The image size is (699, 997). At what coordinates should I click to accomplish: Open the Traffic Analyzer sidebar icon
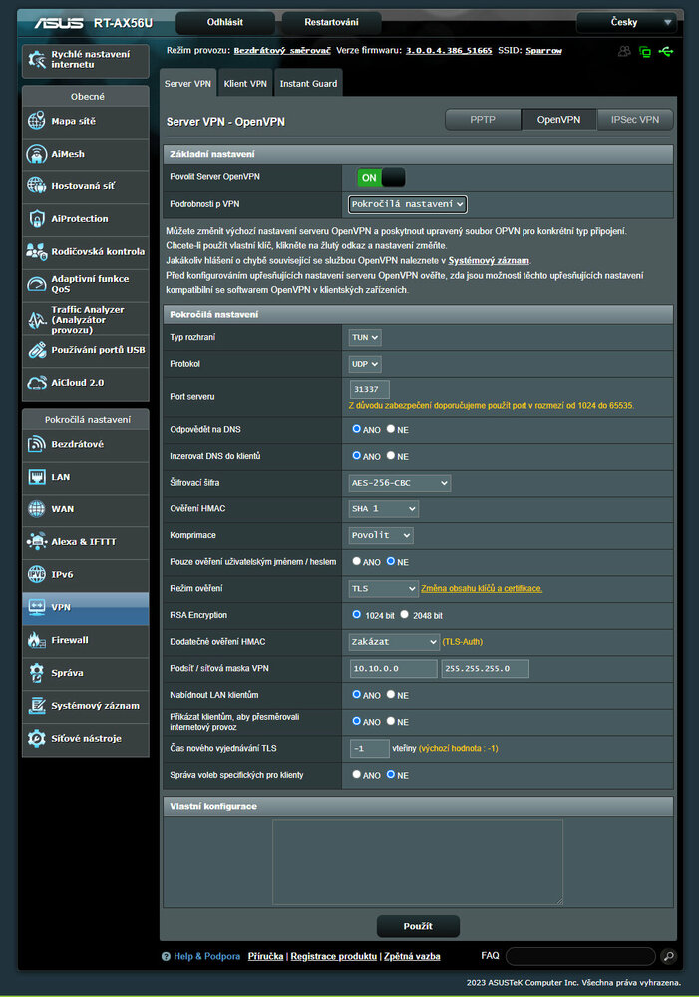pos(36,317)
